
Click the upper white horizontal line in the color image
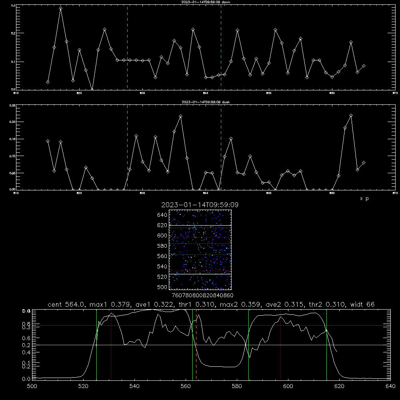coord(200,225)
